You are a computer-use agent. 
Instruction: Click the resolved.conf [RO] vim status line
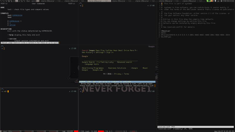coord(195,127)
